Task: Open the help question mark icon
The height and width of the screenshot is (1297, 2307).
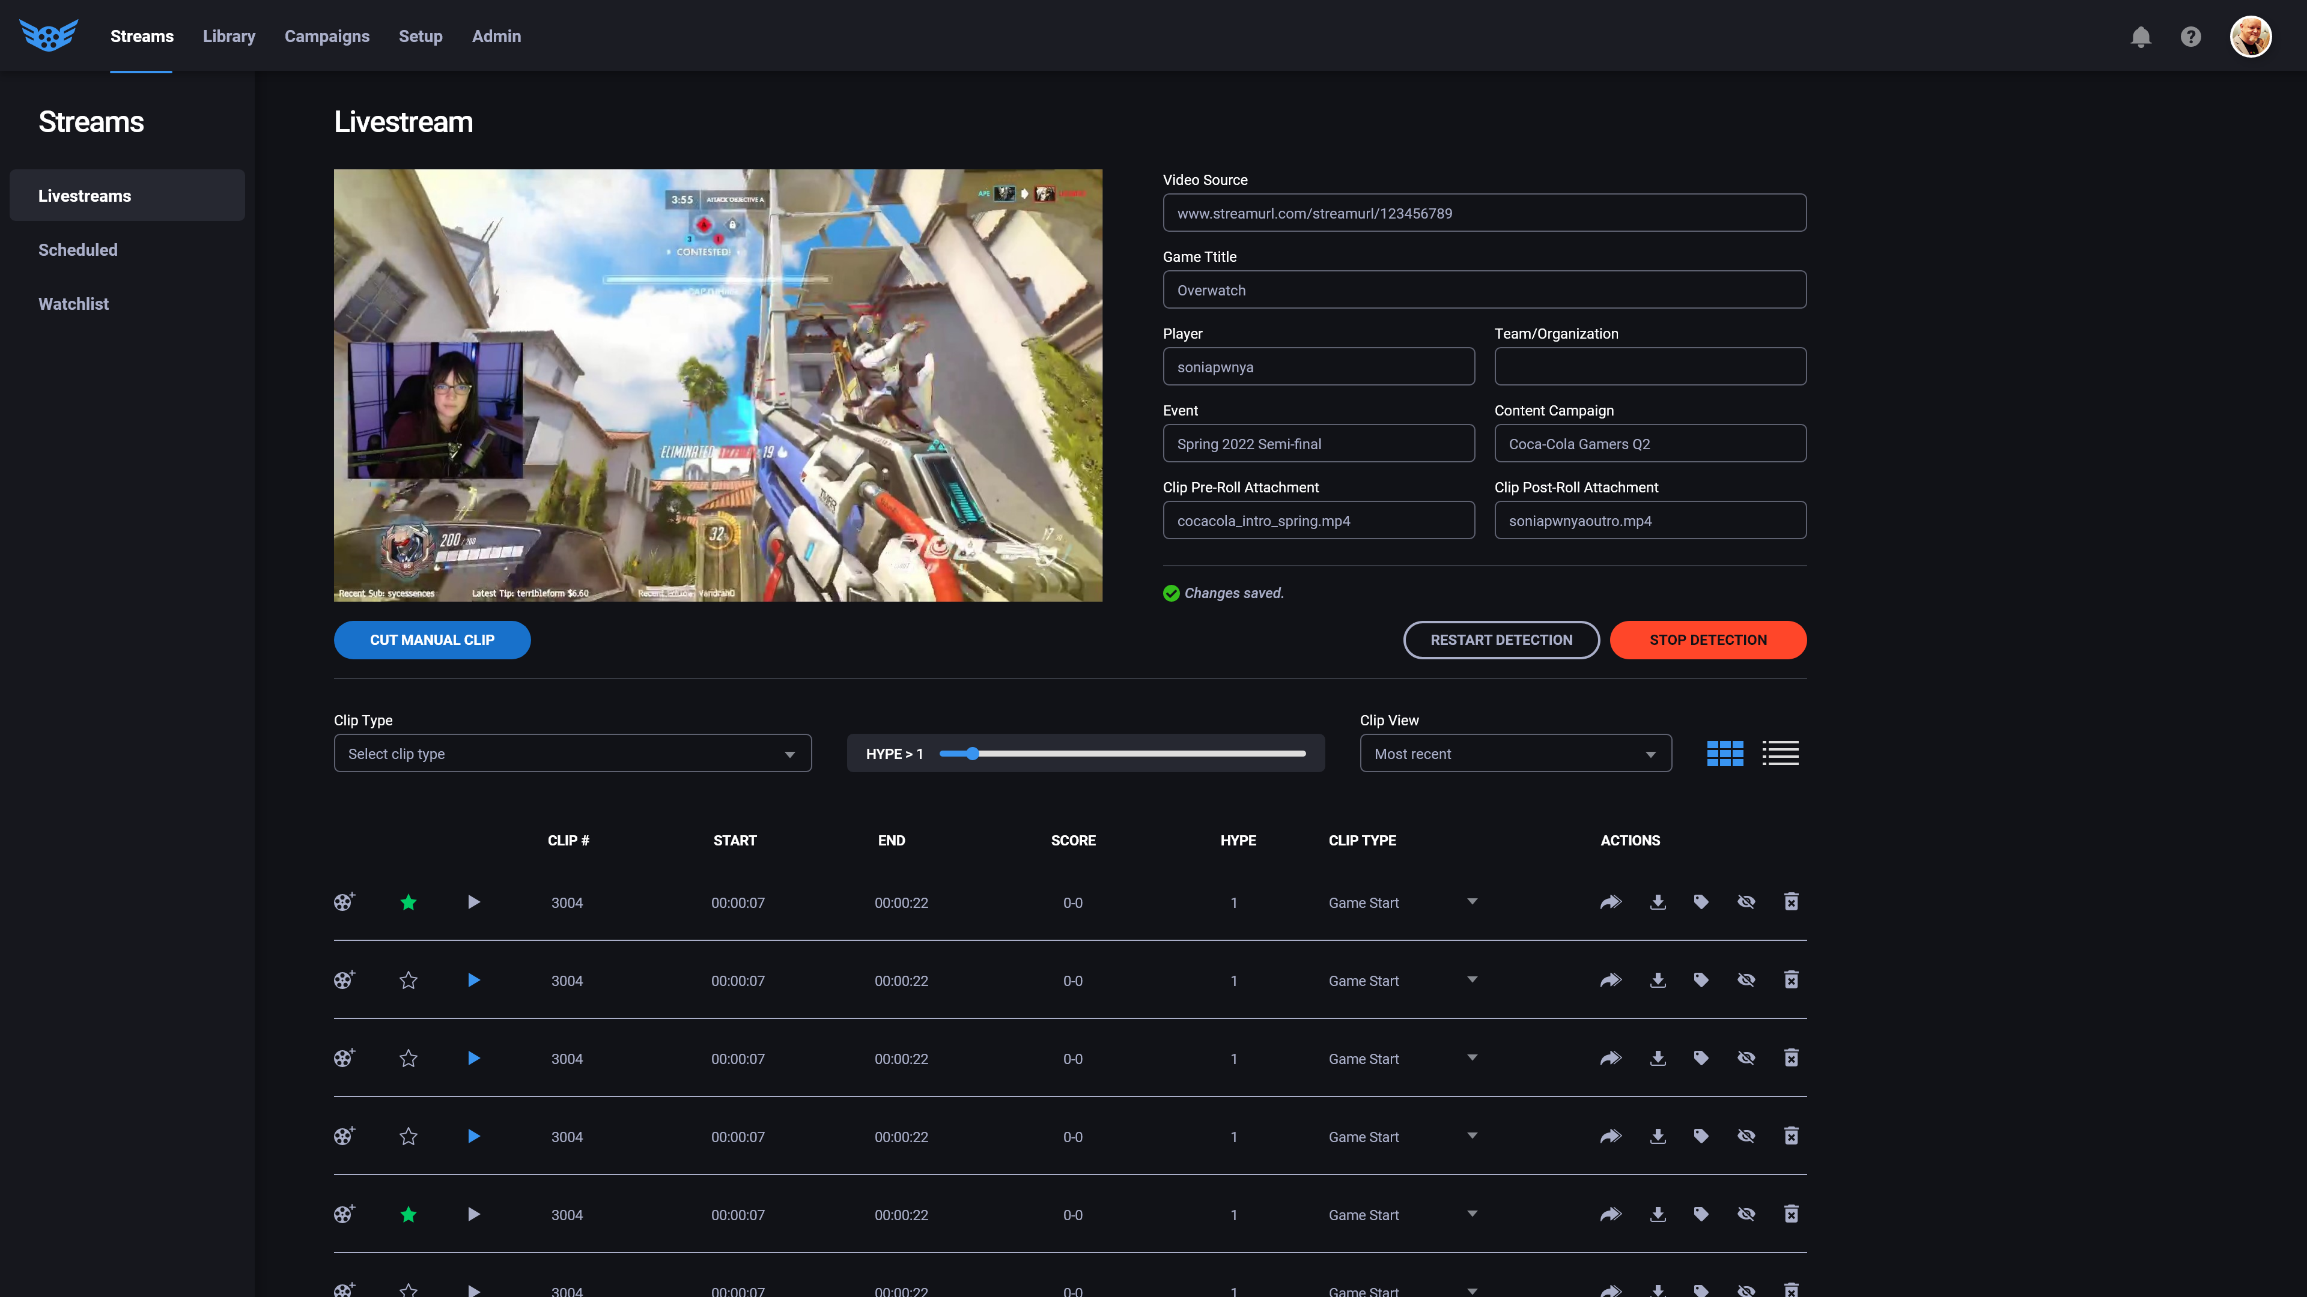Action: [2190, 37]
